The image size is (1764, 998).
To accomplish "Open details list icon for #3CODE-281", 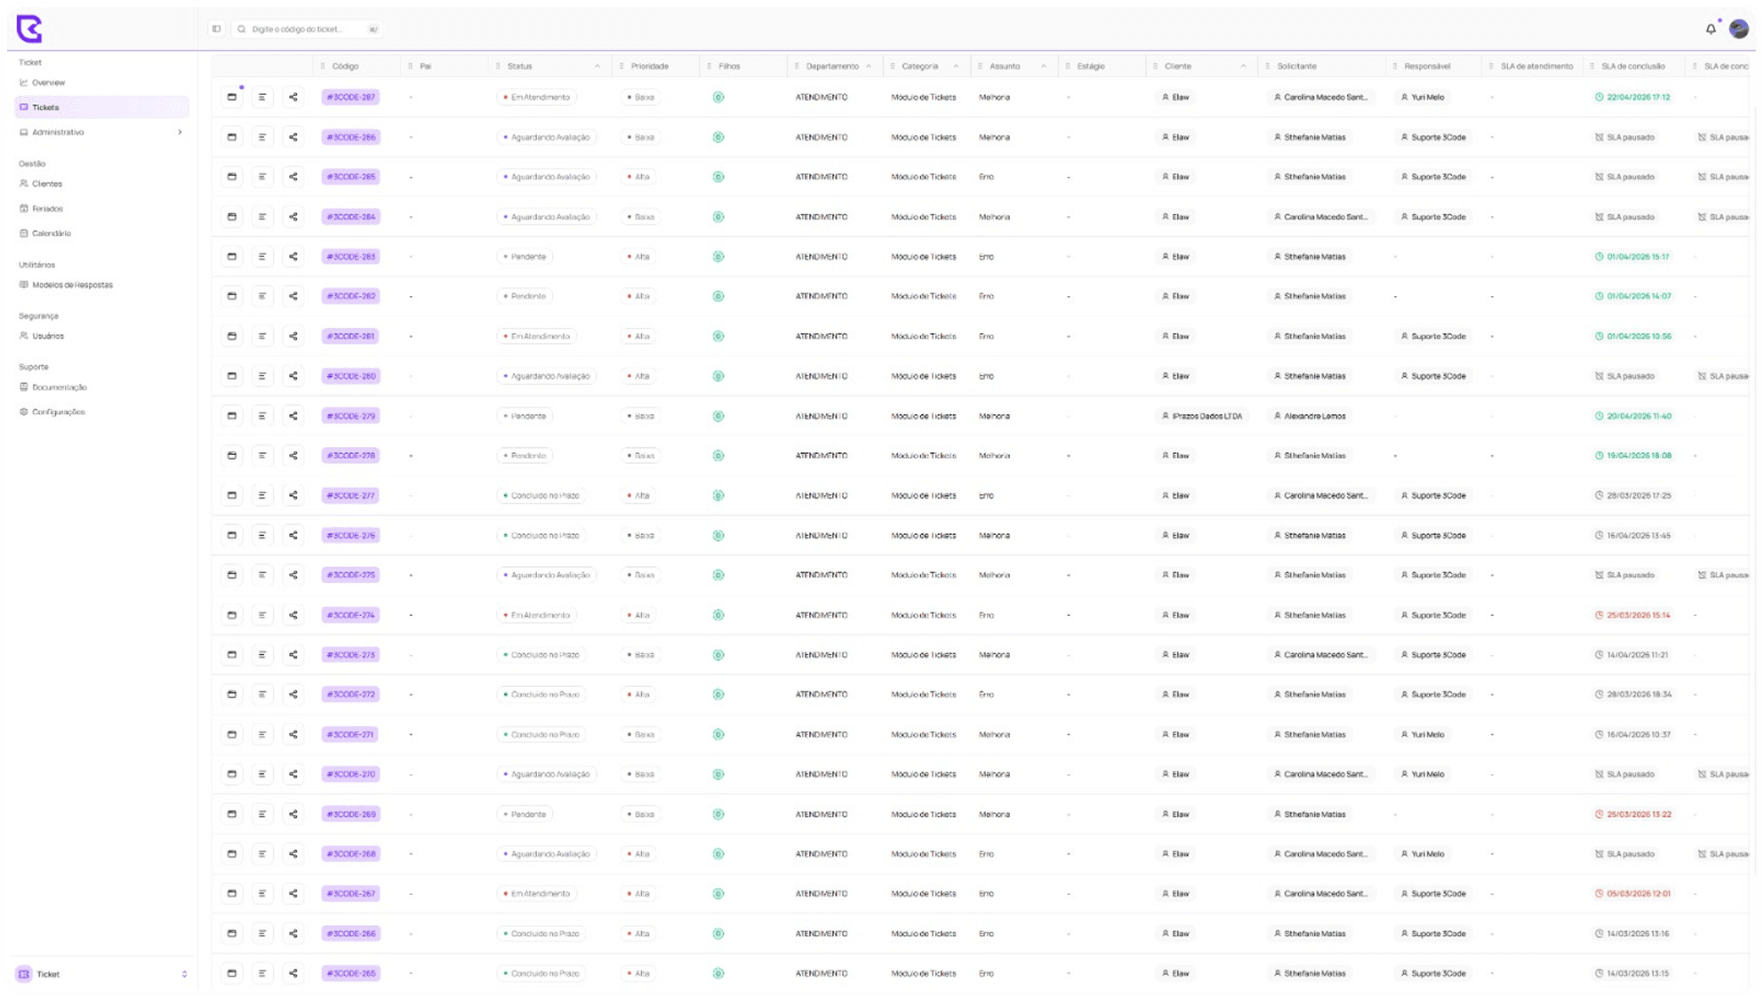I will point(262,336).
